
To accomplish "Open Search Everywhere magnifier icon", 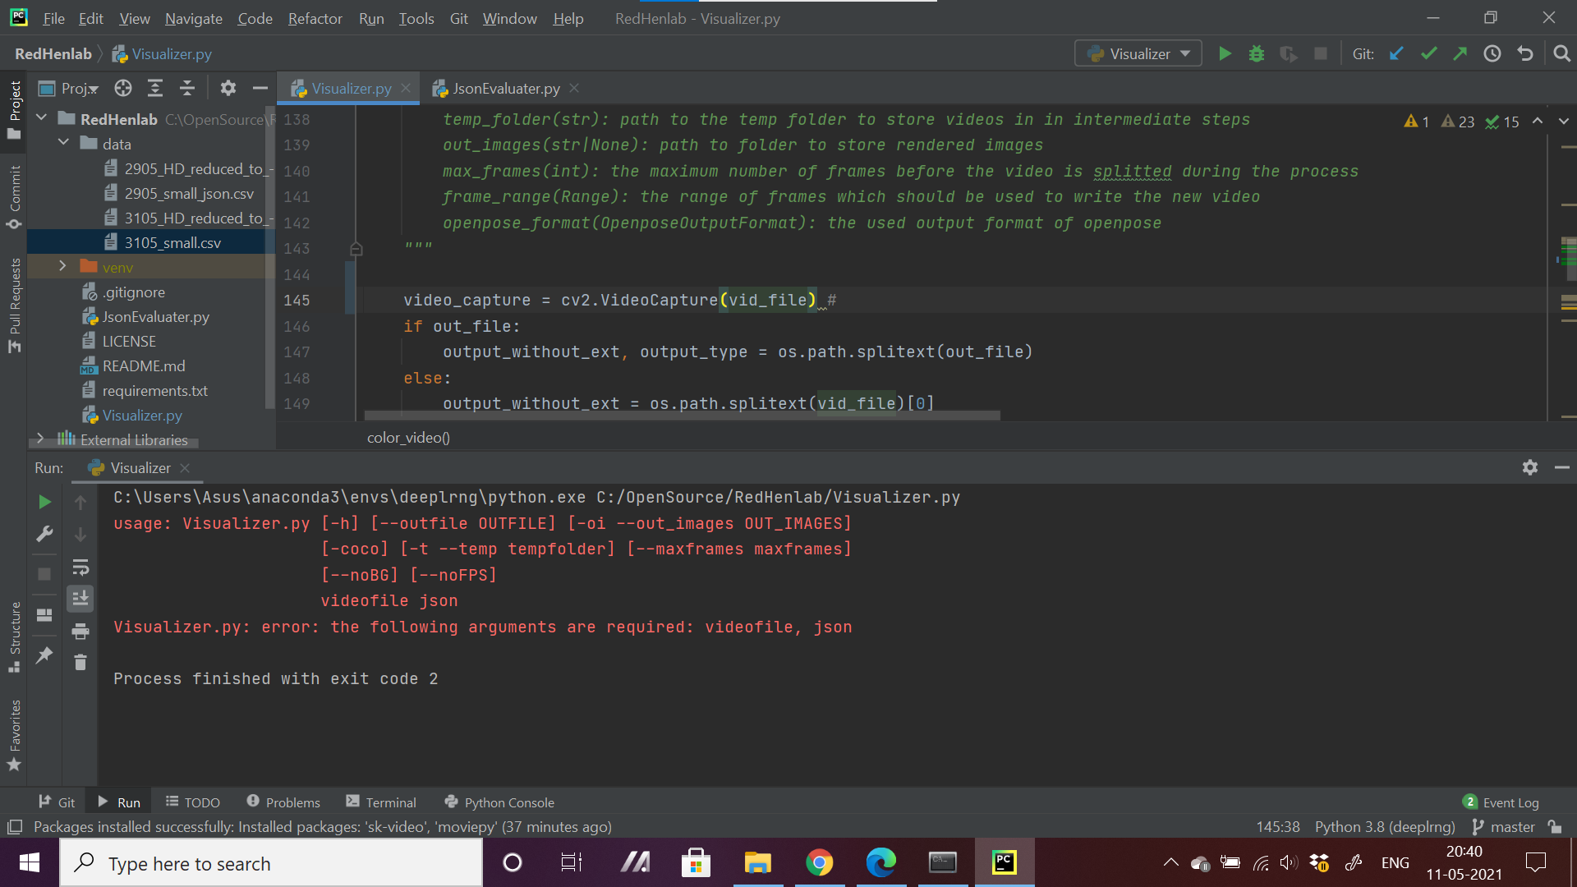I will [1561, 54].
